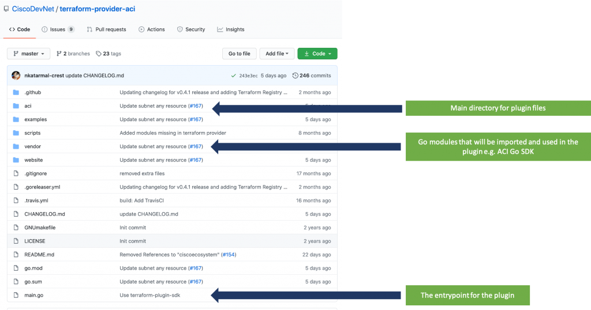Click the folder icon next to aci
Image resolution: width=591 pixels, height=310 pixels.
(16, 106)
